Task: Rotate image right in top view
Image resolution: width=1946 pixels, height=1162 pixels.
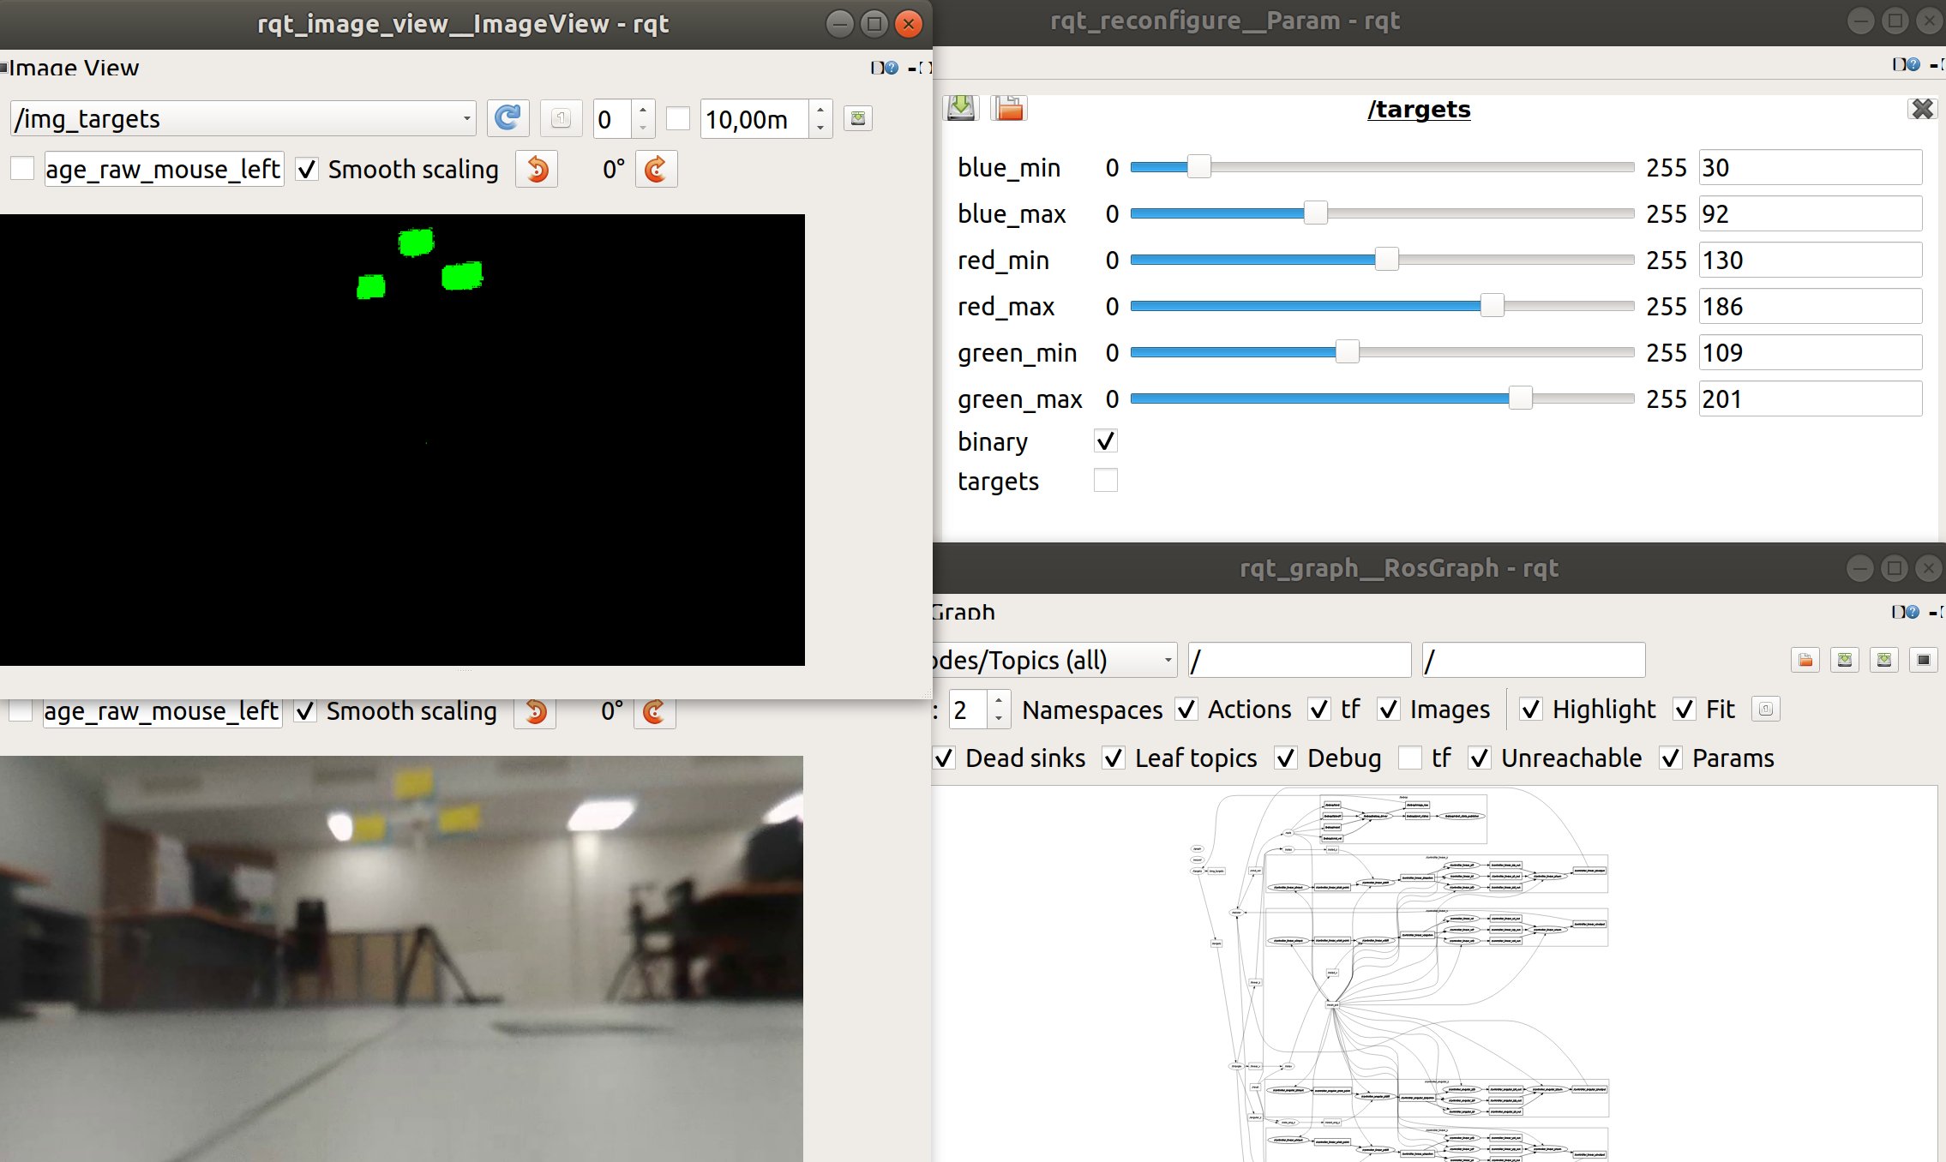Action: click(x=656, y=169)
